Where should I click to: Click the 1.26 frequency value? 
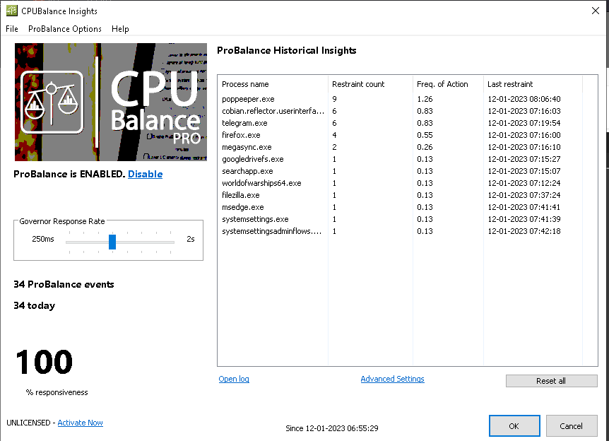point(425,99)
